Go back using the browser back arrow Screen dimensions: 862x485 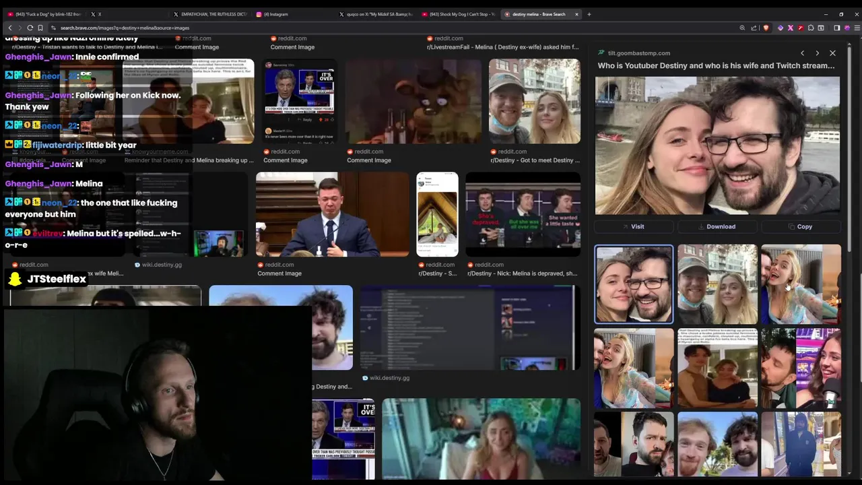pos(9,28)
